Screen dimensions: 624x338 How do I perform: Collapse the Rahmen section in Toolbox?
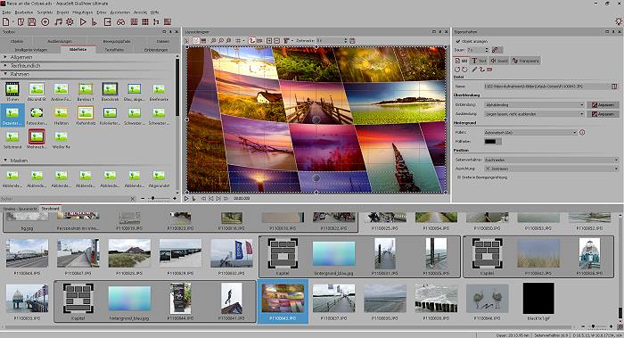tap(5, 74)
